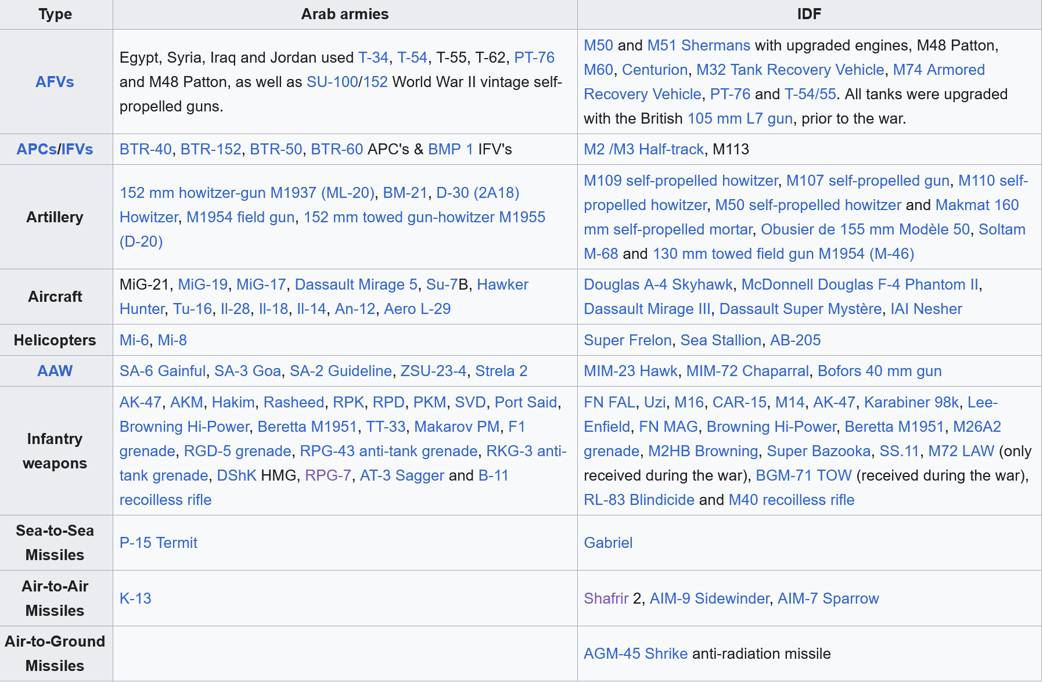Image resolution: width=1043 pixels, height=682 pixels.
Task: Open the M51 Shermans link
Action: point(698,45)
